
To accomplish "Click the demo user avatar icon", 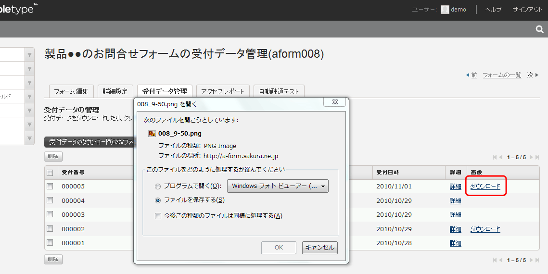I will [445, 10].
